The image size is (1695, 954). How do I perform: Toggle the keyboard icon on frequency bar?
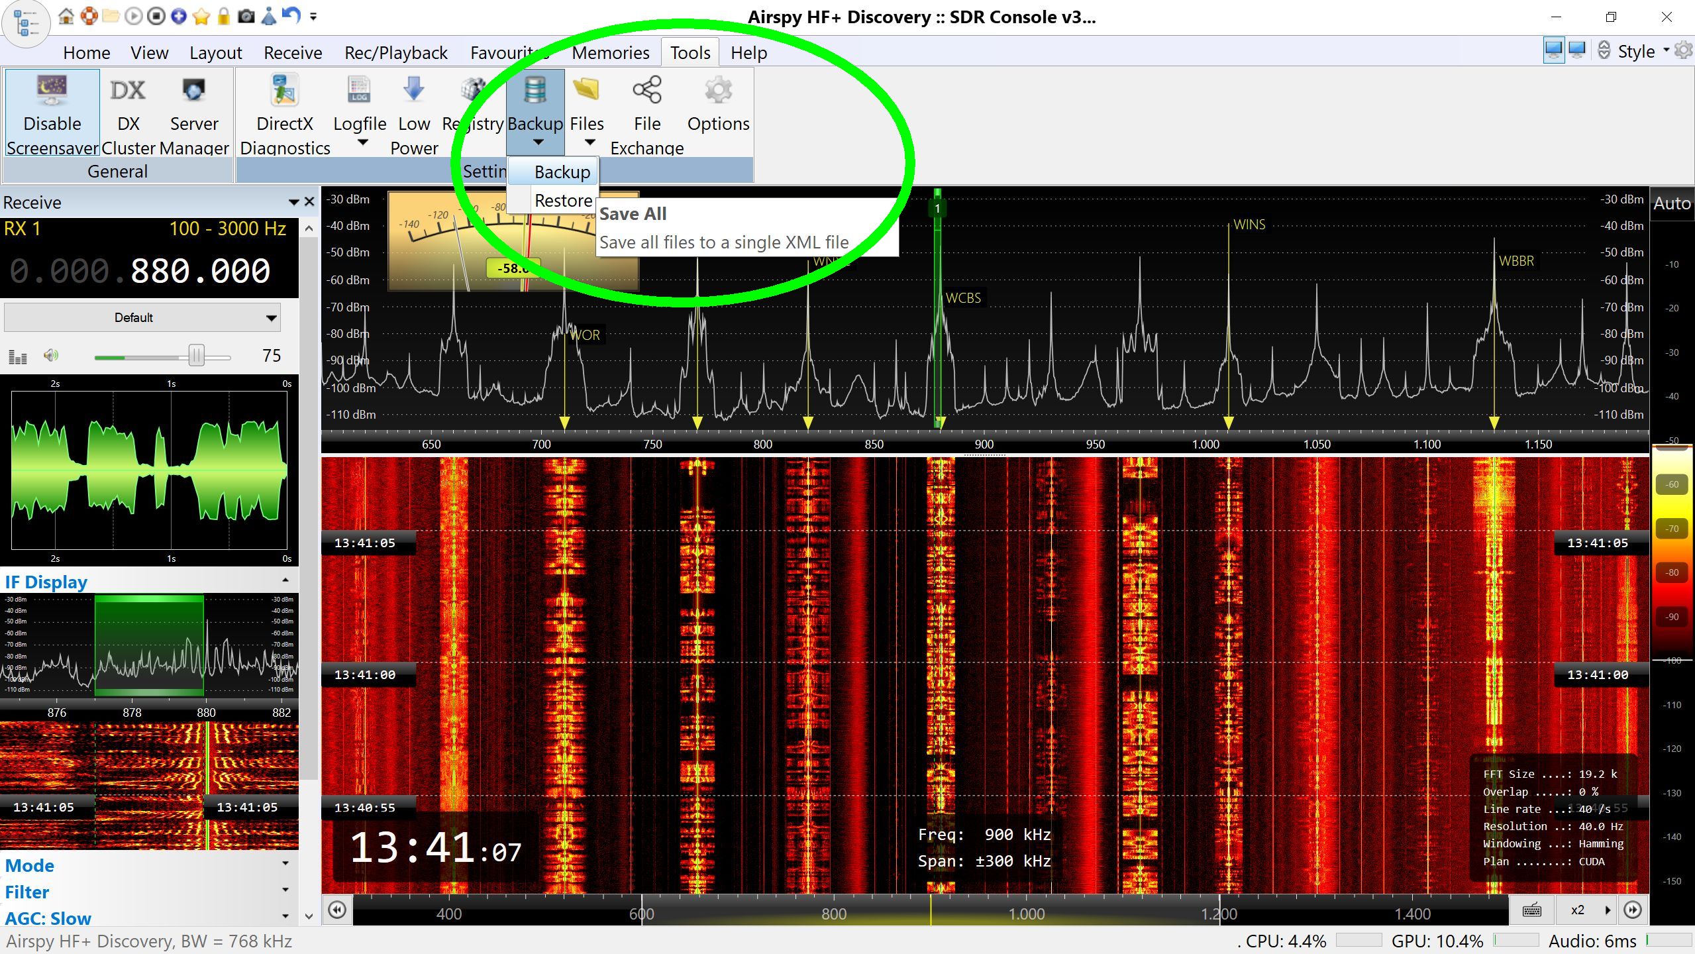pos(1531,910)
